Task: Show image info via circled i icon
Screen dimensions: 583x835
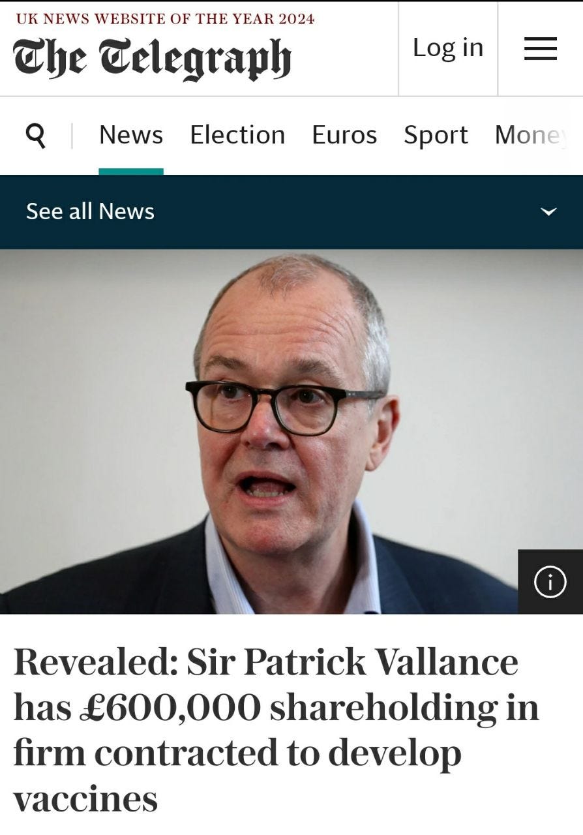Action: coord(550,582)
